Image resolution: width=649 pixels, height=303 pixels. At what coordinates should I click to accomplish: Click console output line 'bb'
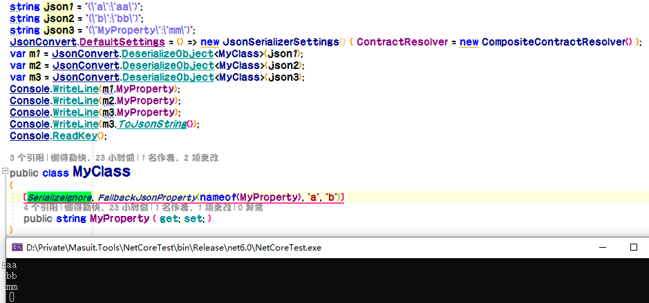tap(11, 276)
